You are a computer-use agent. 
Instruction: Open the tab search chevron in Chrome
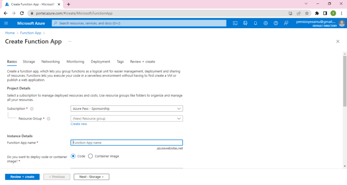point(306,3)
